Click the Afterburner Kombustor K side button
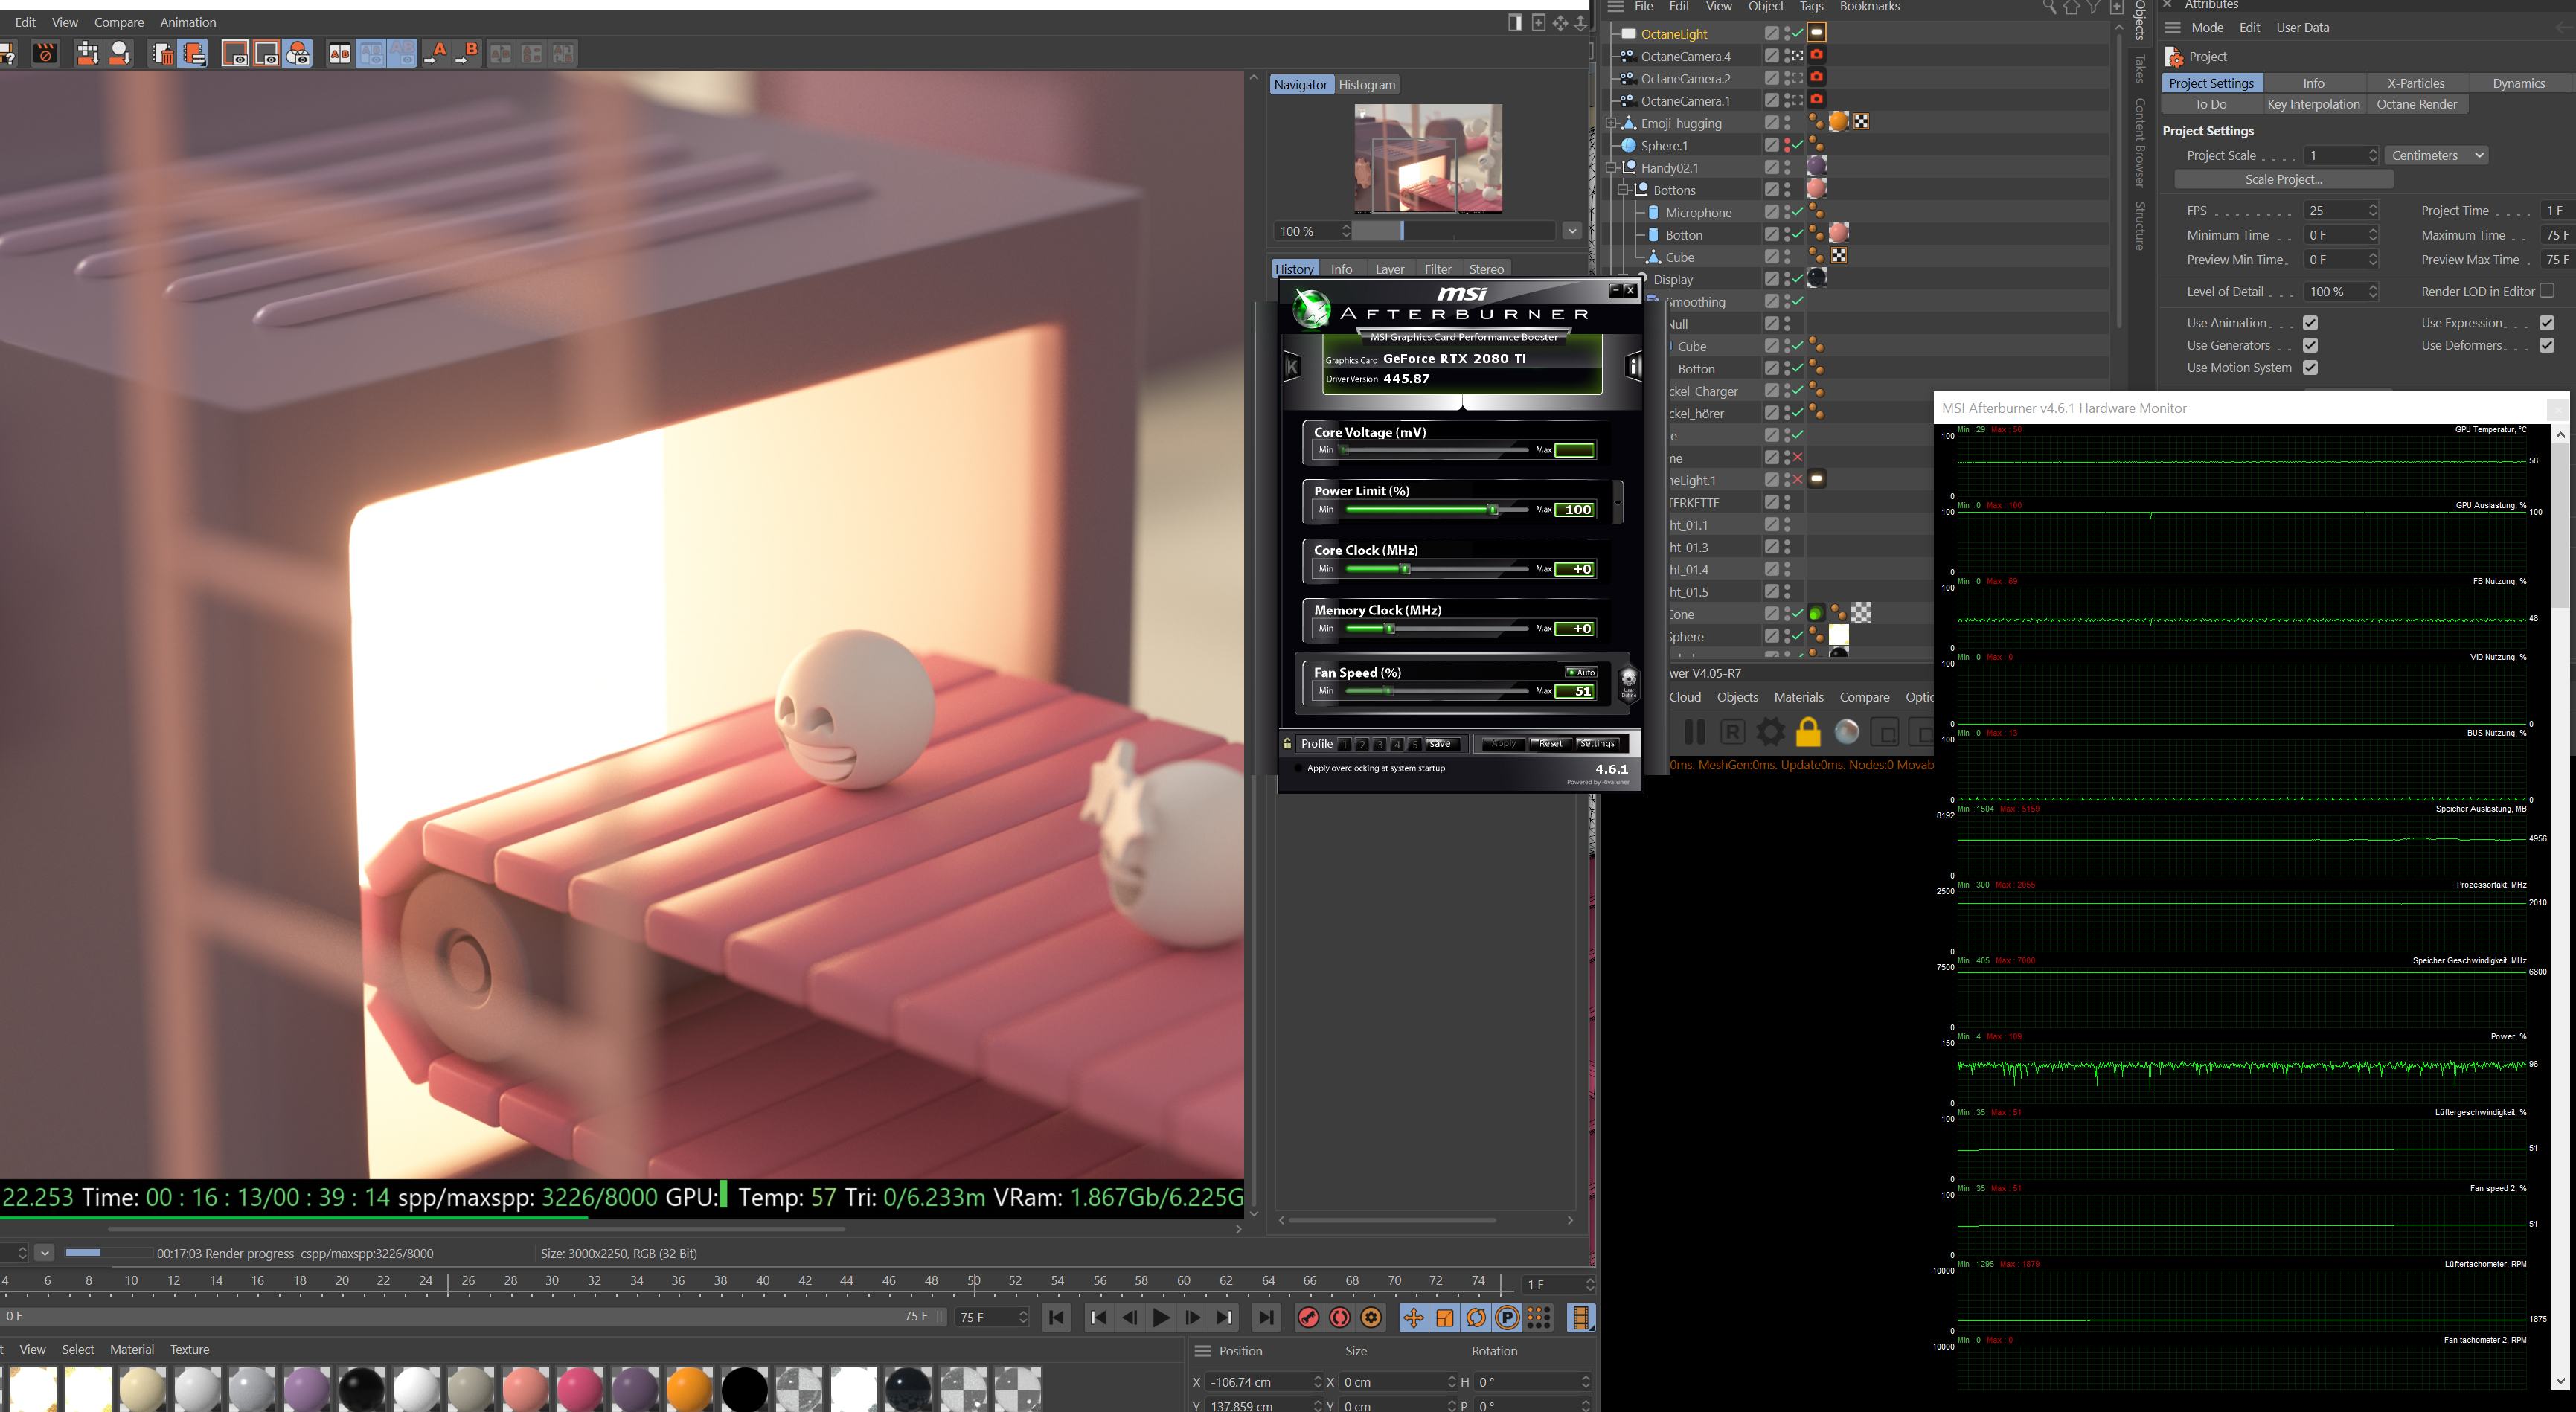Screen dimensions: 2576x1412 click(1292, 367)
